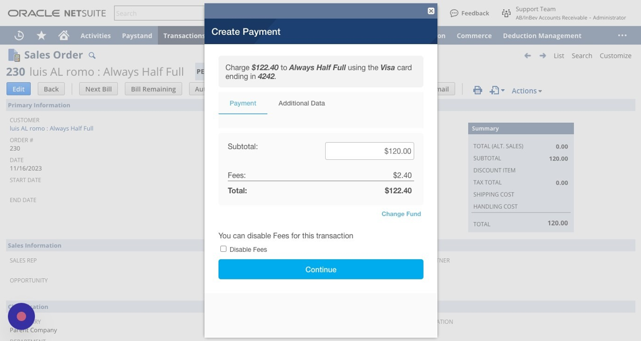The width and height of the screenshot is (641, 341).
Task: Click the Sales Order document icon
Action: pos(14,55)
